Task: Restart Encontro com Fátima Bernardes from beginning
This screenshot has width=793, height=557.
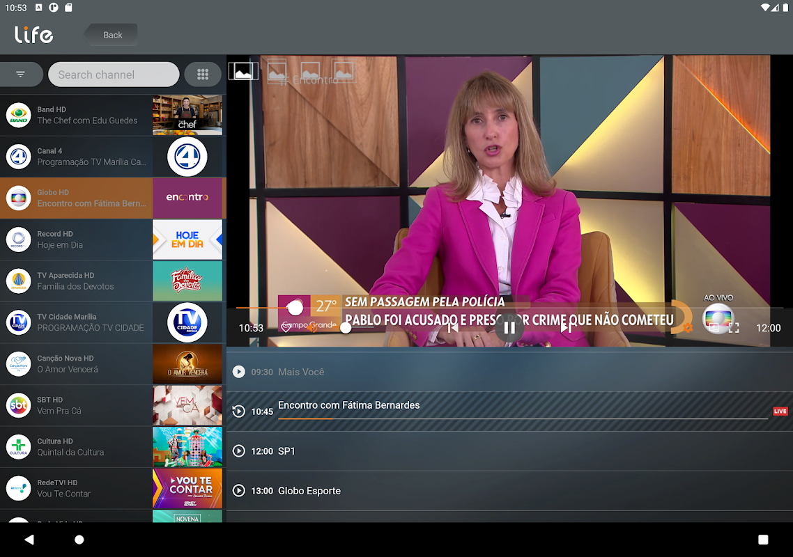Action: pyautogui.click(x=239, y=411)
